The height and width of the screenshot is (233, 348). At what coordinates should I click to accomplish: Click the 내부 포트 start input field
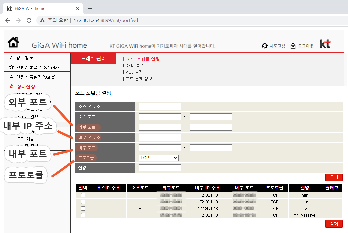160,148
